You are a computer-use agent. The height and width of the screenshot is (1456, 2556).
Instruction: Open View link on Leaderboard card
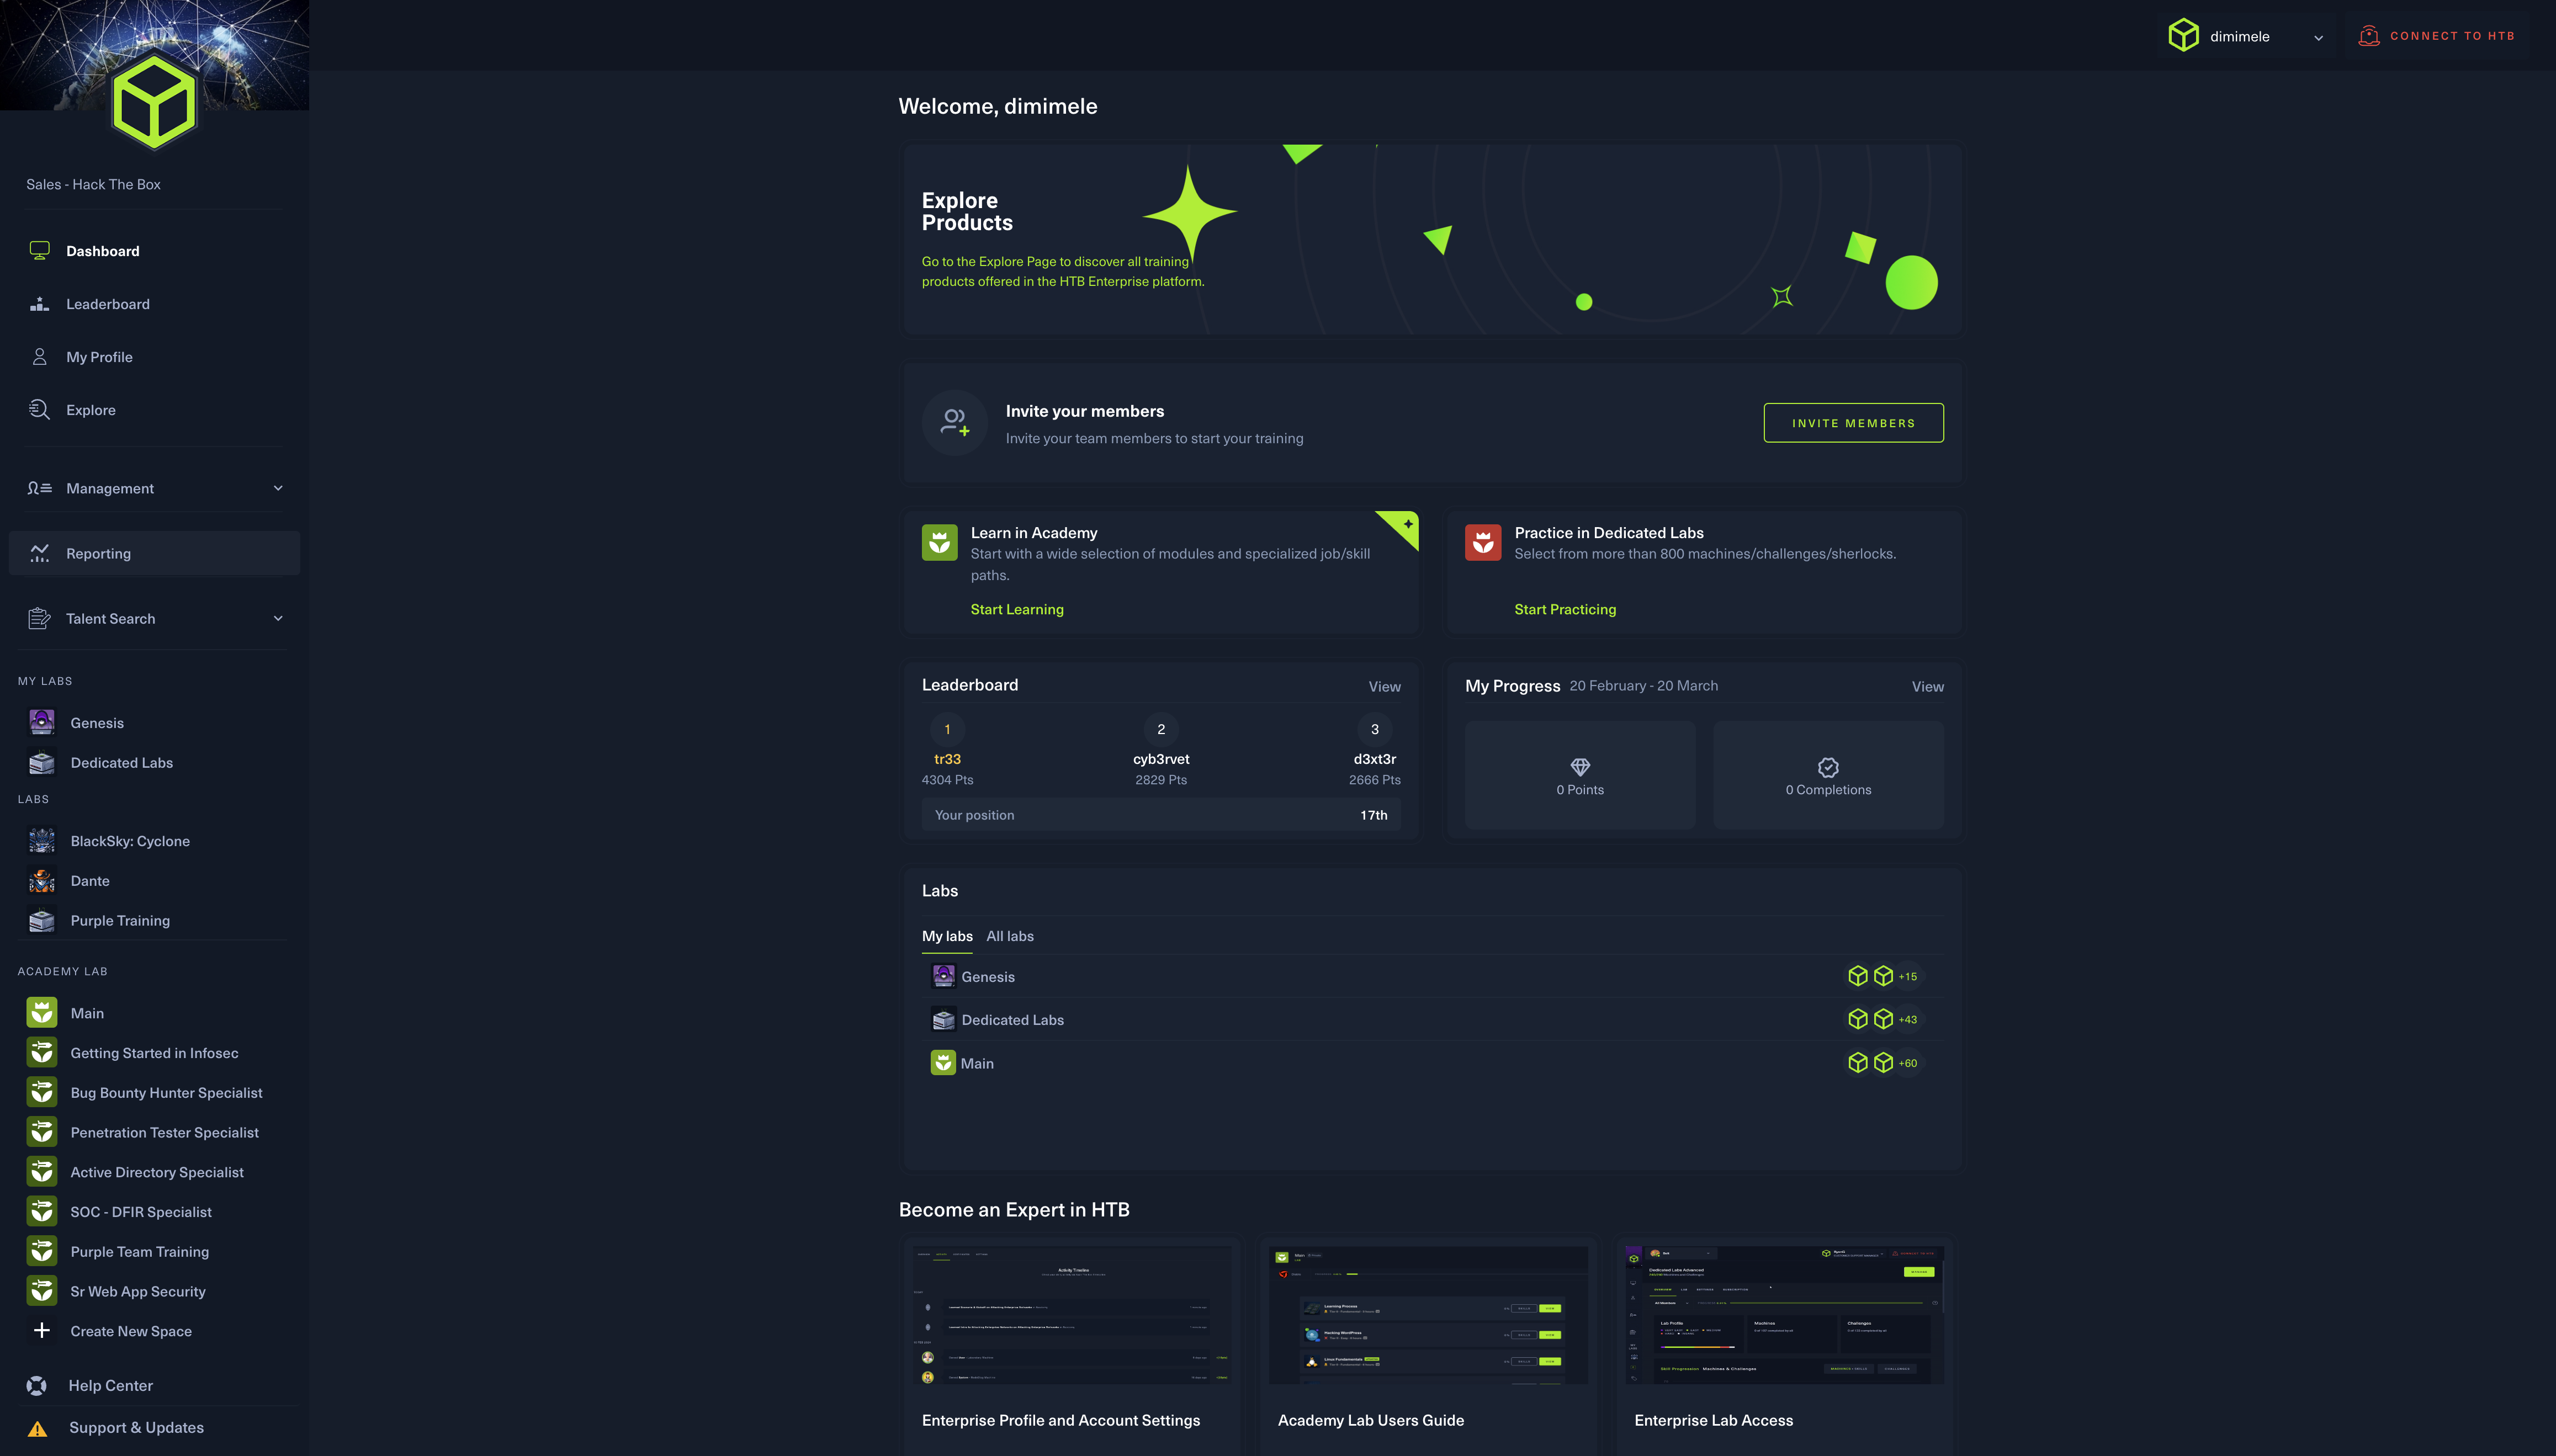point(1384,686)
